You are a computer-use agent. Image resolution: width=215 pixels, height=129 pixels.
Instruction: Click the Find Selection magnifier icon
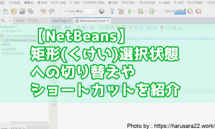point(102,27)
